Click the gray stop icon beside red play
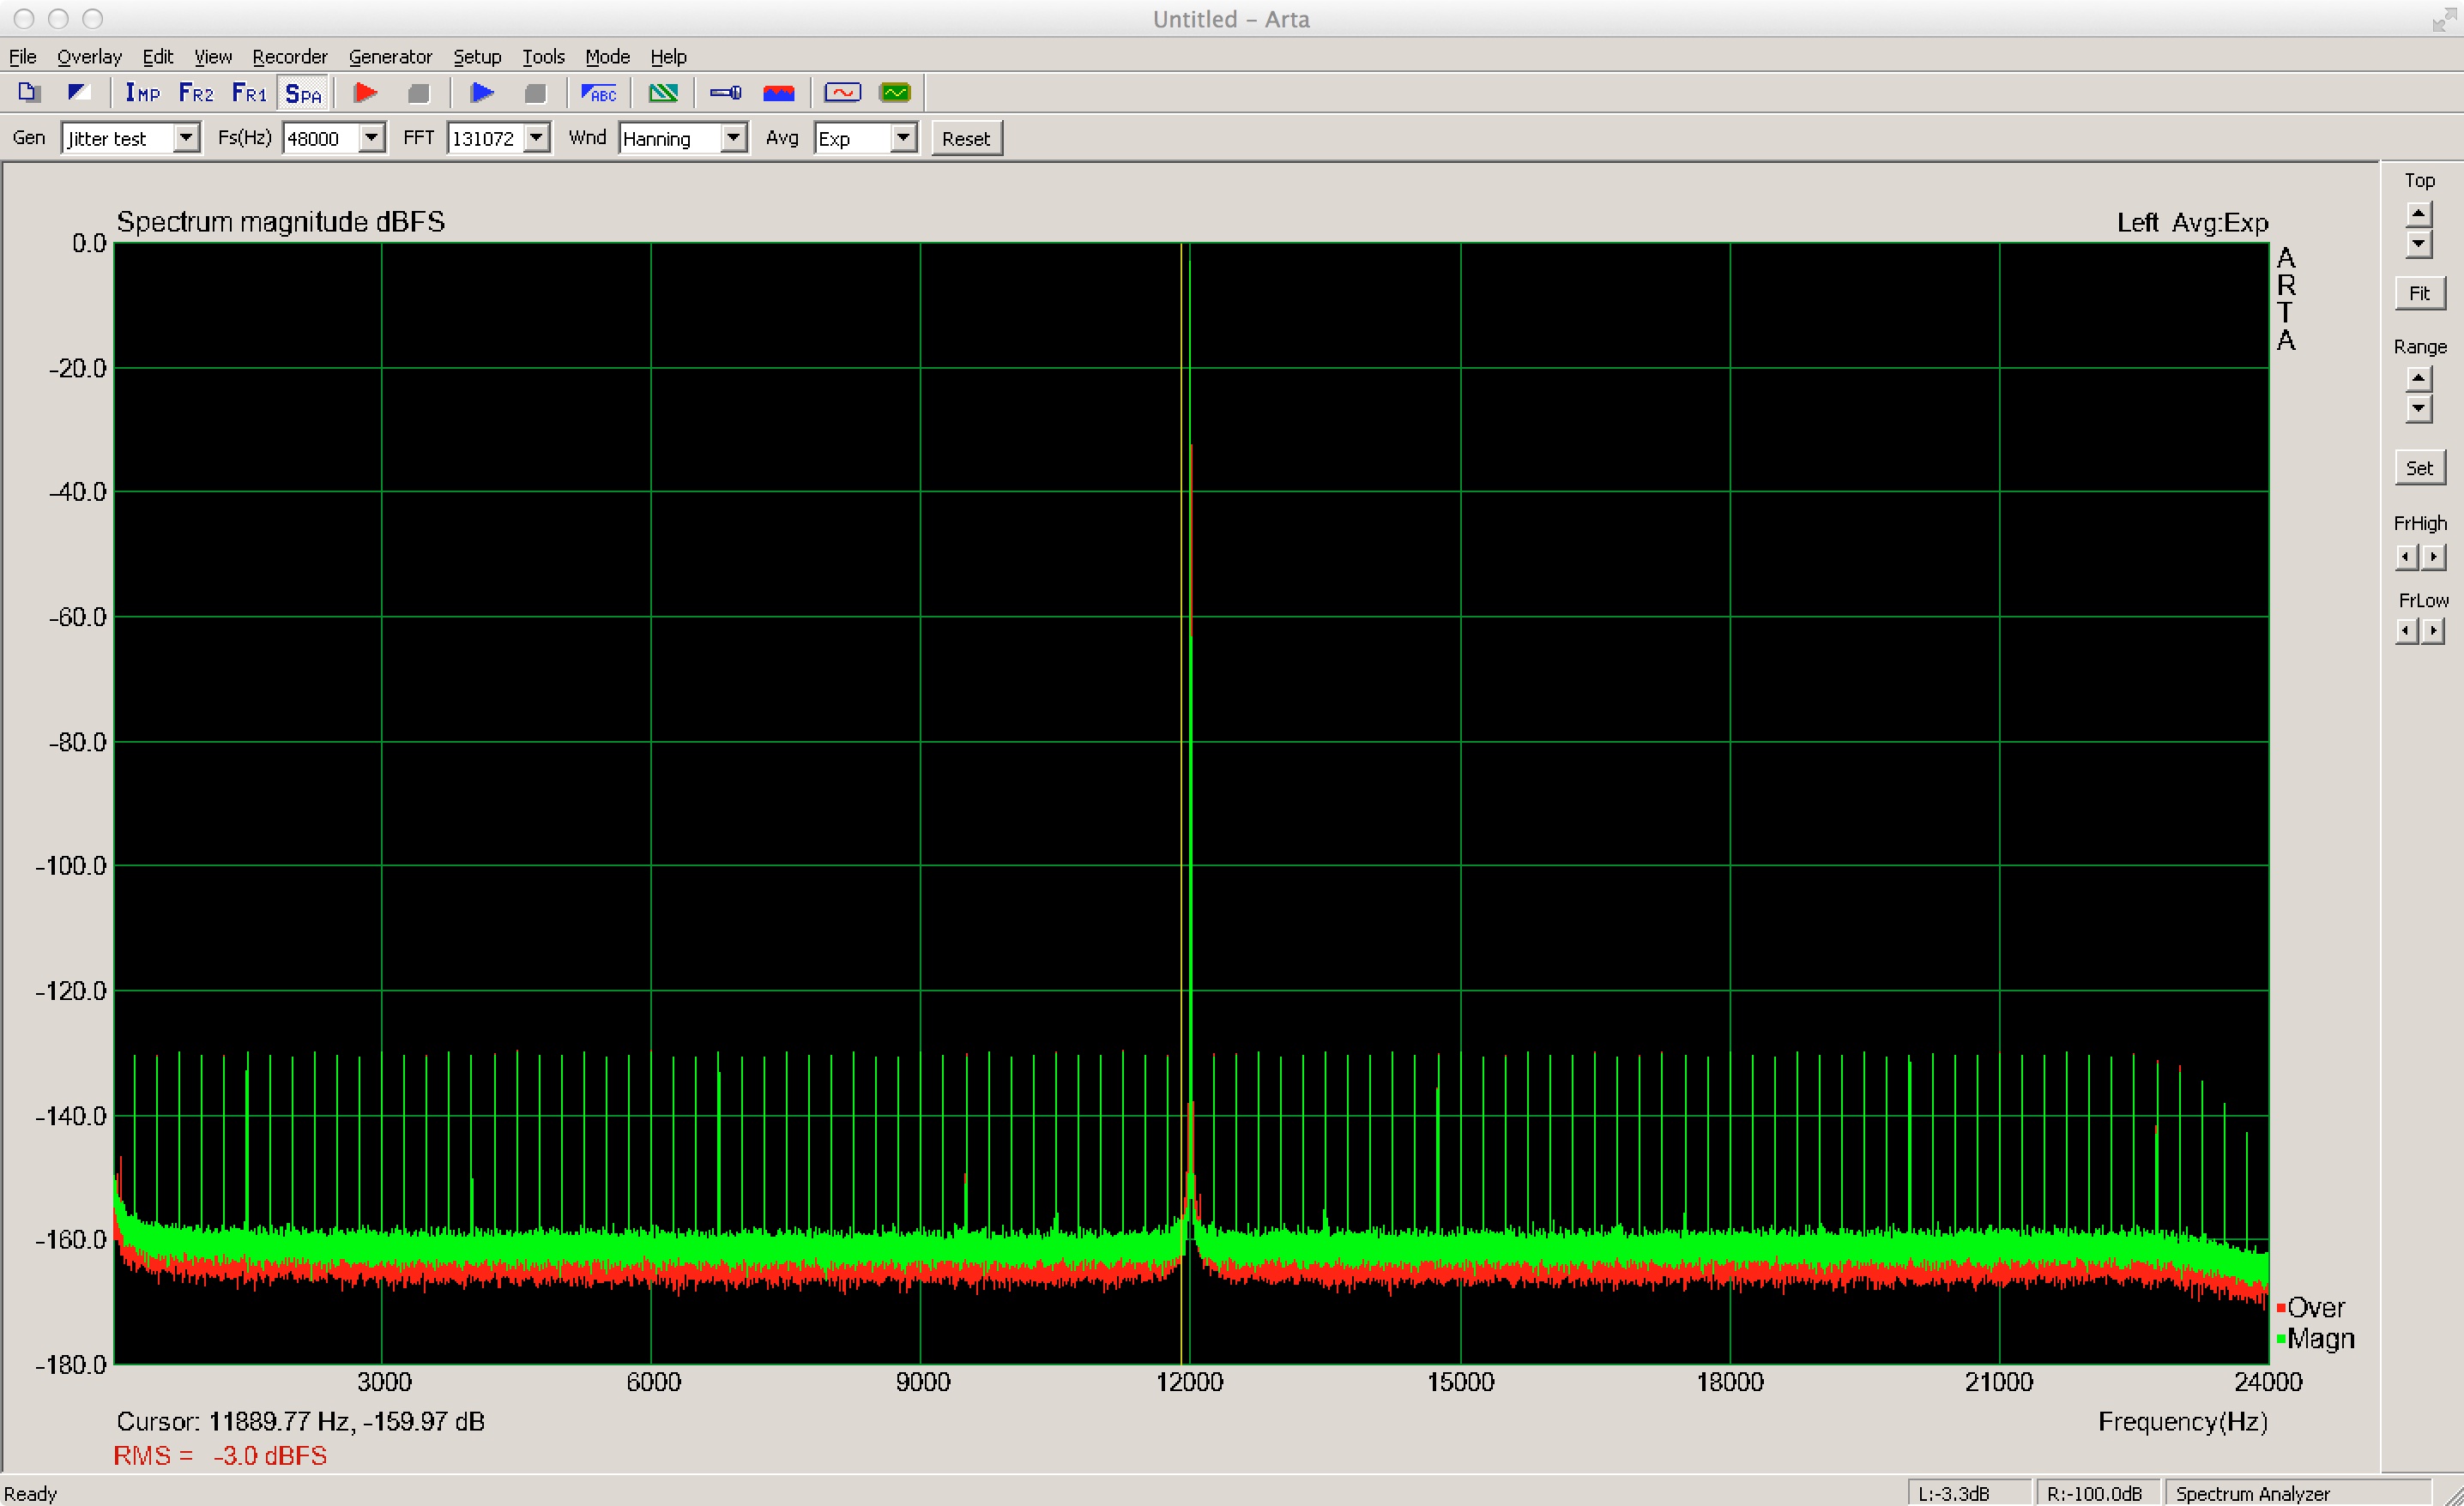The width and height of the screenshot is (2464, 1506). [x=419, y=93]
